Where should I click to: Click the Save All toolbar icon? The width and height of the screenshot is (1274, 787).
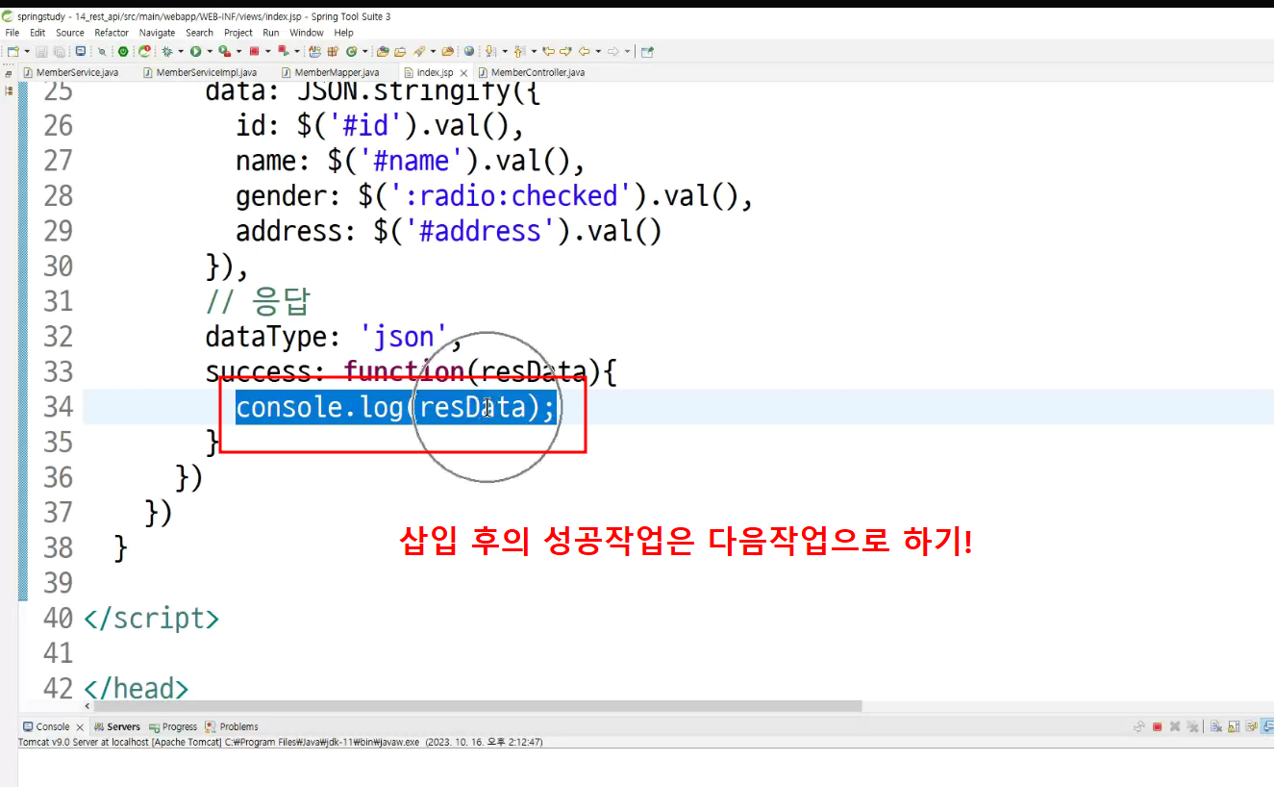(59, 52)
